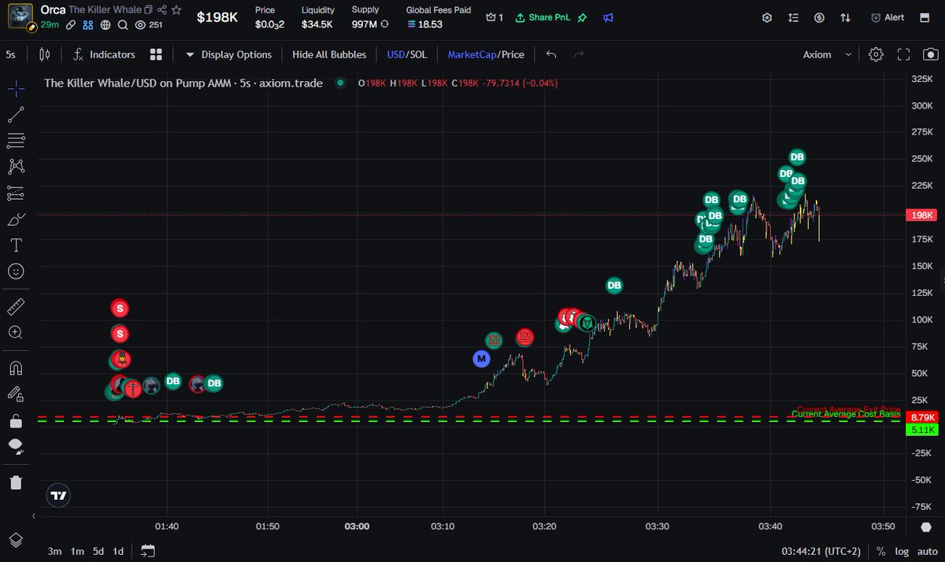Image resolution: width=945 pixels, height=562 pixels.
Task: Select the trend line drawing tool
Action: coord(15,115)
